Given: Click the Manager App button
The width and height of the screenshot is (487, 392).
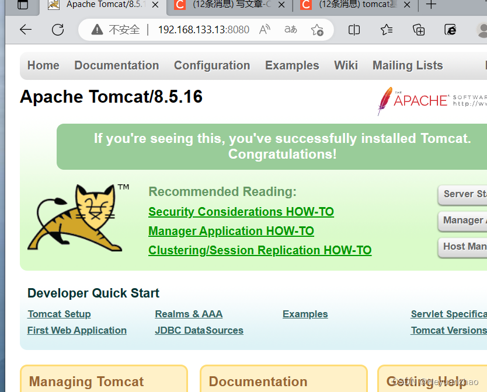Looking at the screenshot, I should [x=462, y=220].
